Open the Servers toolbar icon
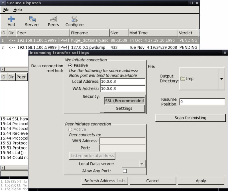Screen dimensions: 228x191 [x=32, y=19]
